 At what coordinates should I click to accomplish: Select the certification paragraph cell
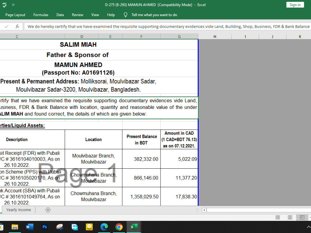click(99, 107)
